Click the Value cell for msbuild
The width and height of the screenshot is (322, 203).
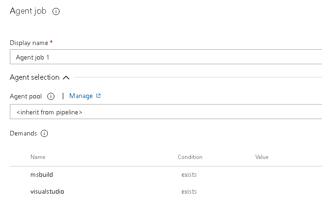tap(281, 175)
